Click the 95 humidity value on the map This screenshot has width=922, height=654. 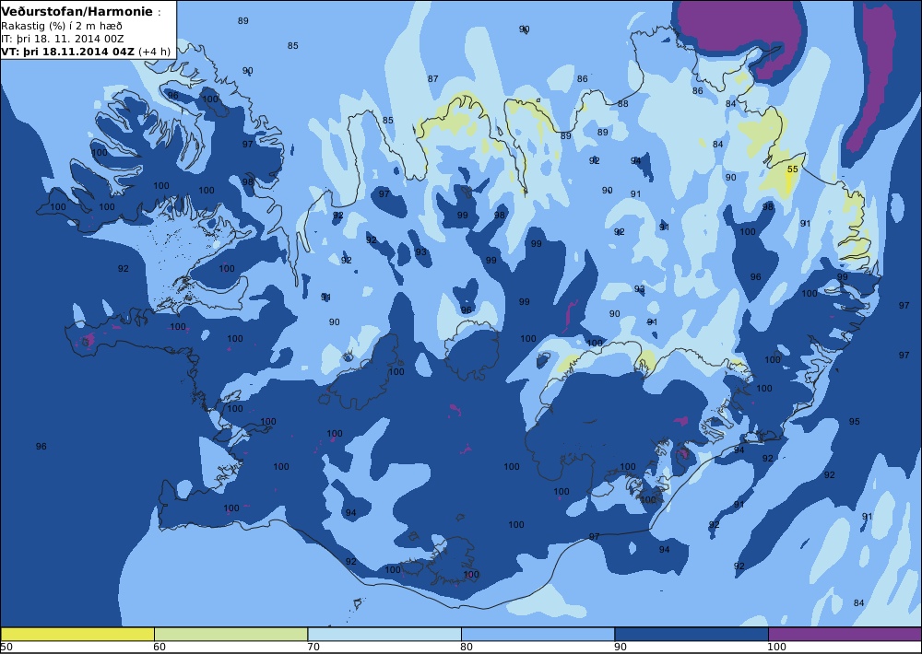(855, 421)
